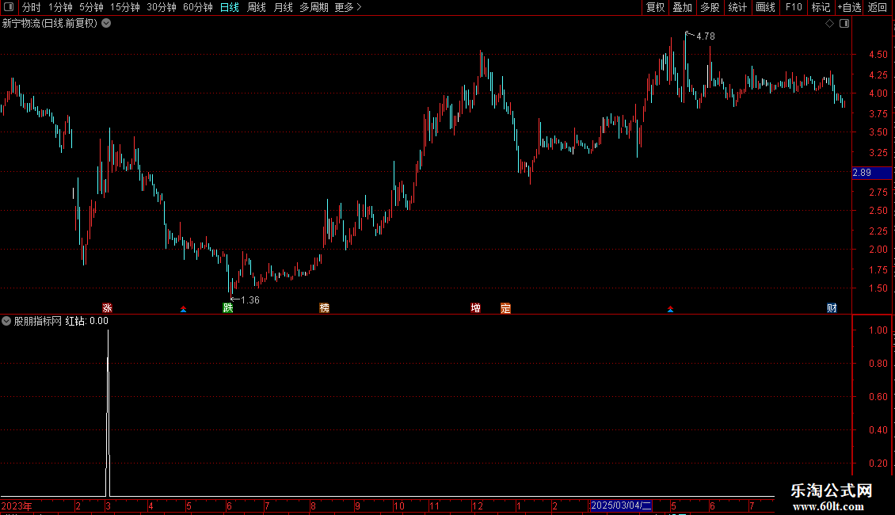Image resolution: width=895 pixels, height=515 pixels.
Task: Toggle the sidebar panel icon at top-left
Action: [x=9, y=7]
